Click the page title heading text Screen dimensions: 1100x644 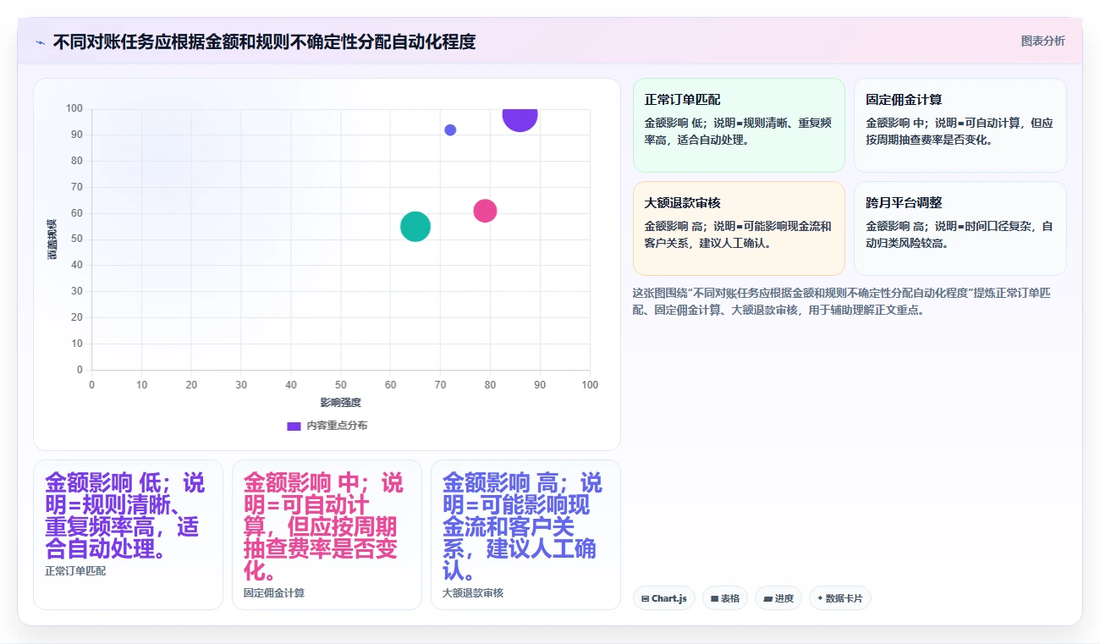(x=264, y=41)
